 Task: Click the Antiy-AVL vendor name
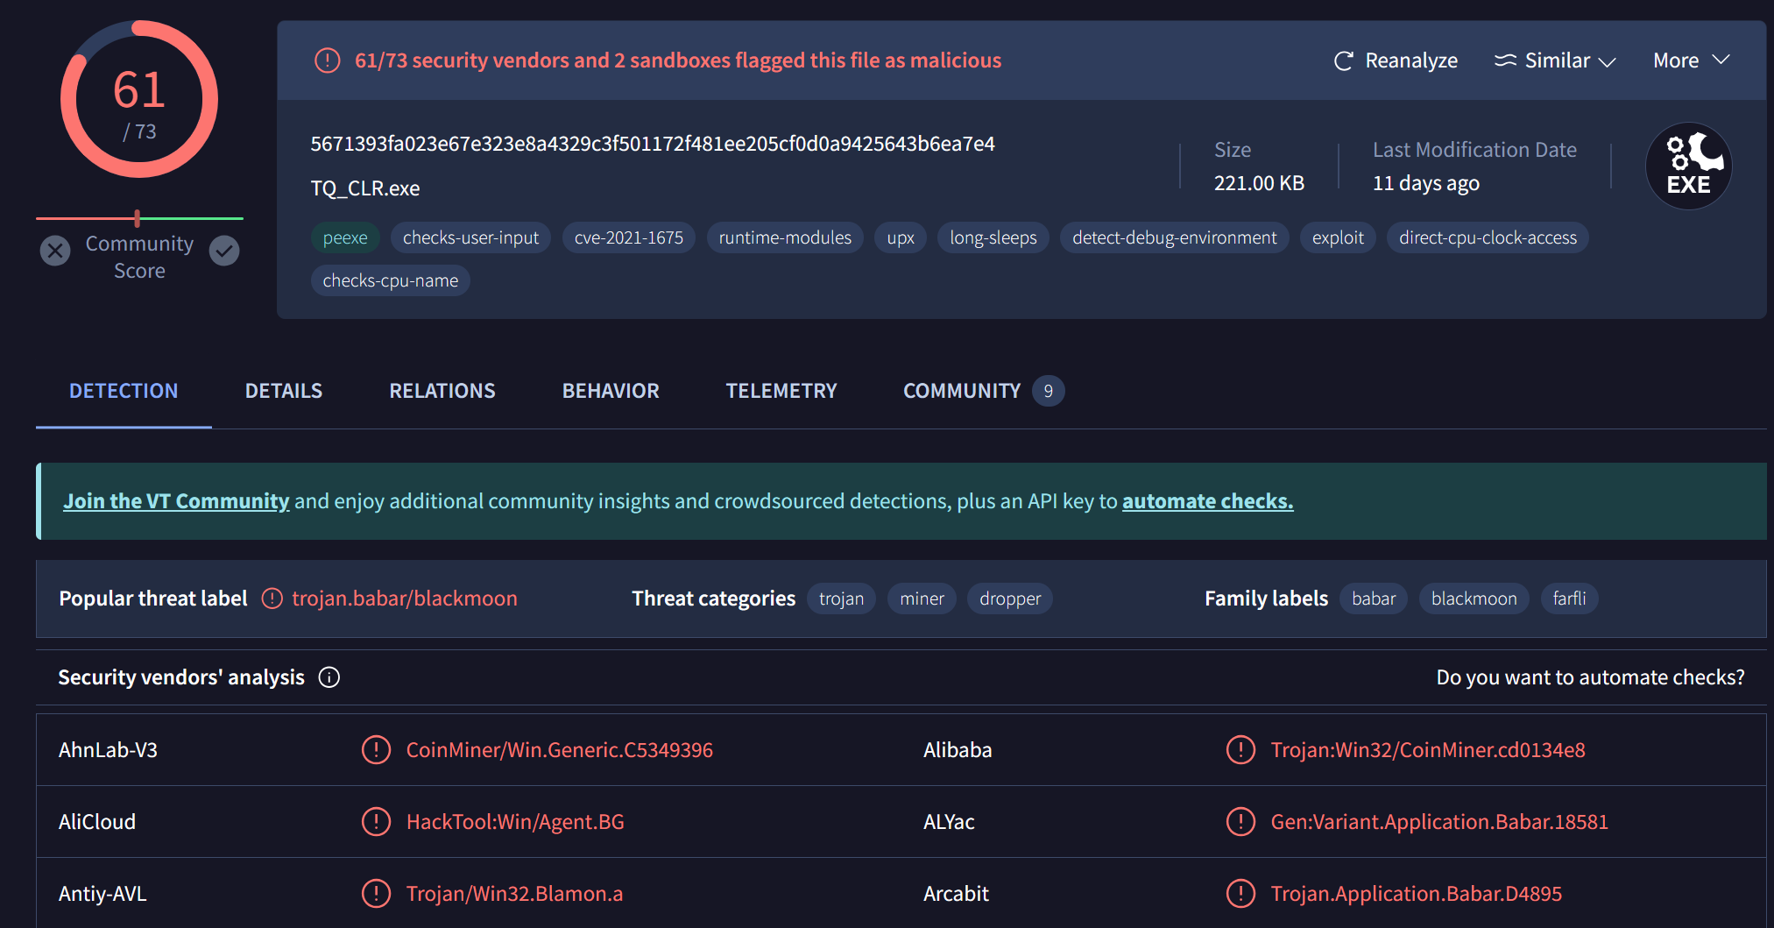coord(102,894)
